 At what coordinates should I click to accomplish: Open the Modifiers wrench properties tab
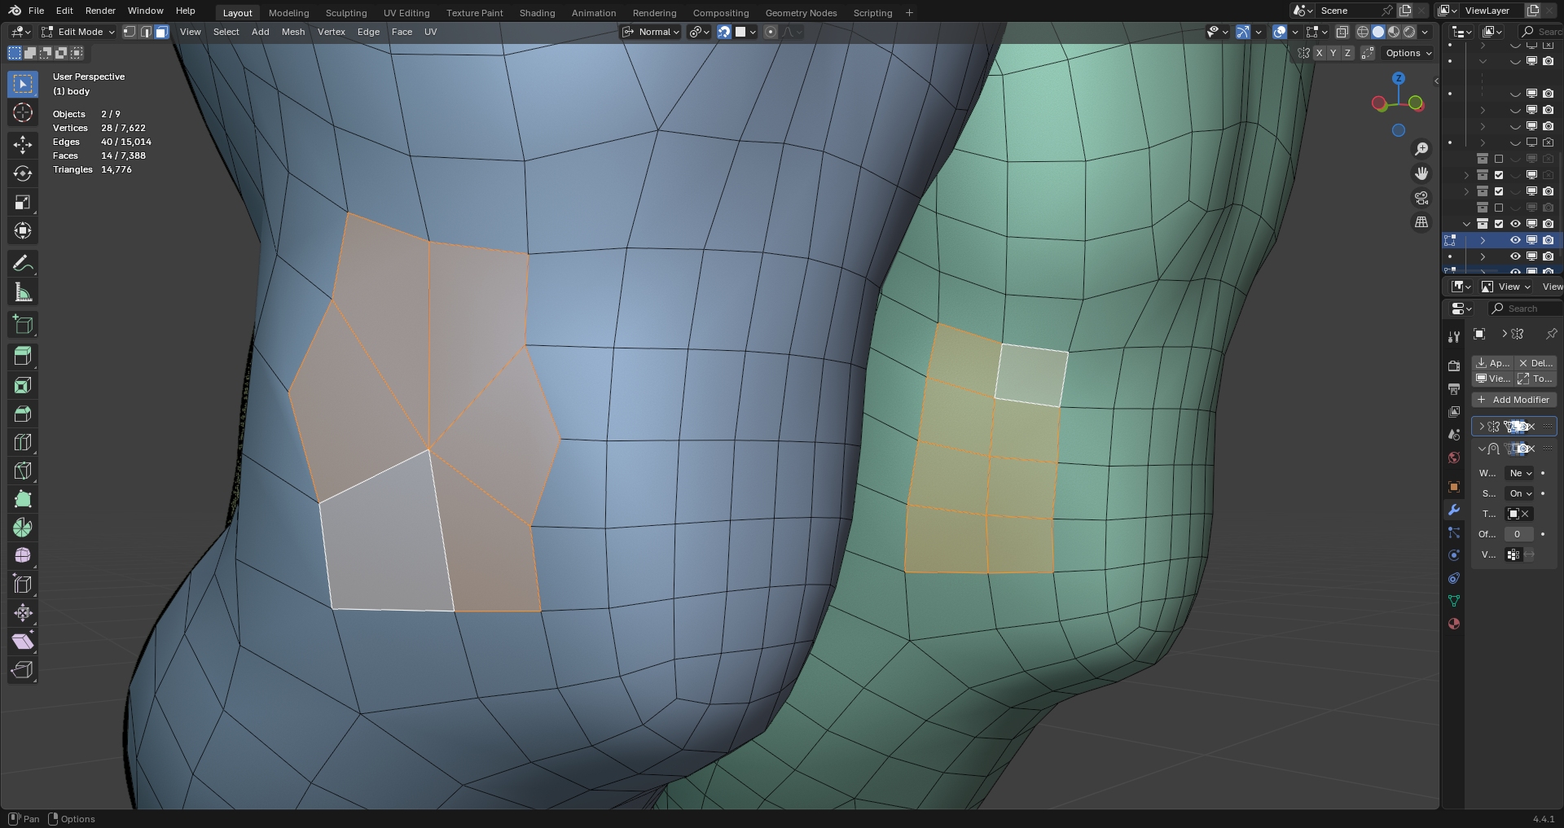point(1454,510)
